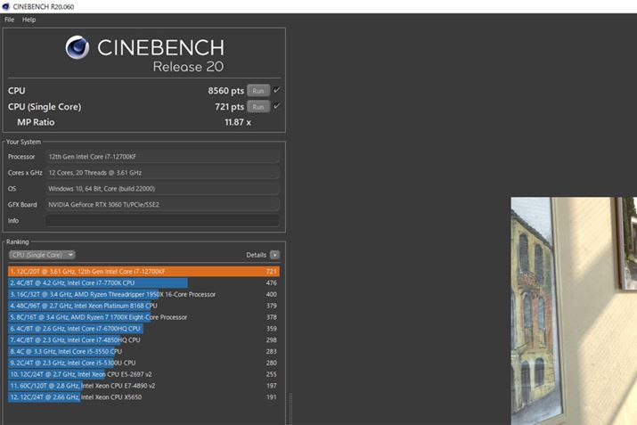Click the MP Ratio value 11.87 x

238,122
